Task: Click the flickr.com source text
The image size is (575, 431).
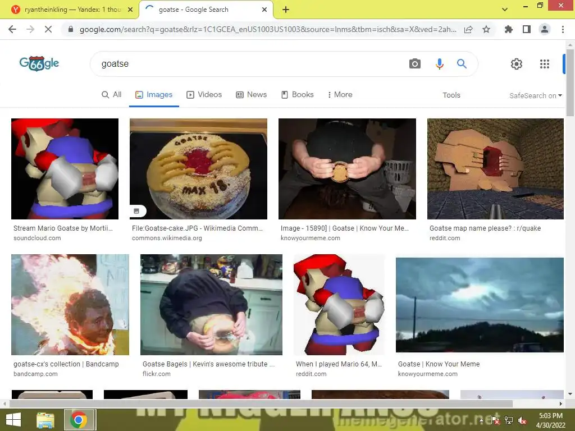Action: tap(157, 374)
